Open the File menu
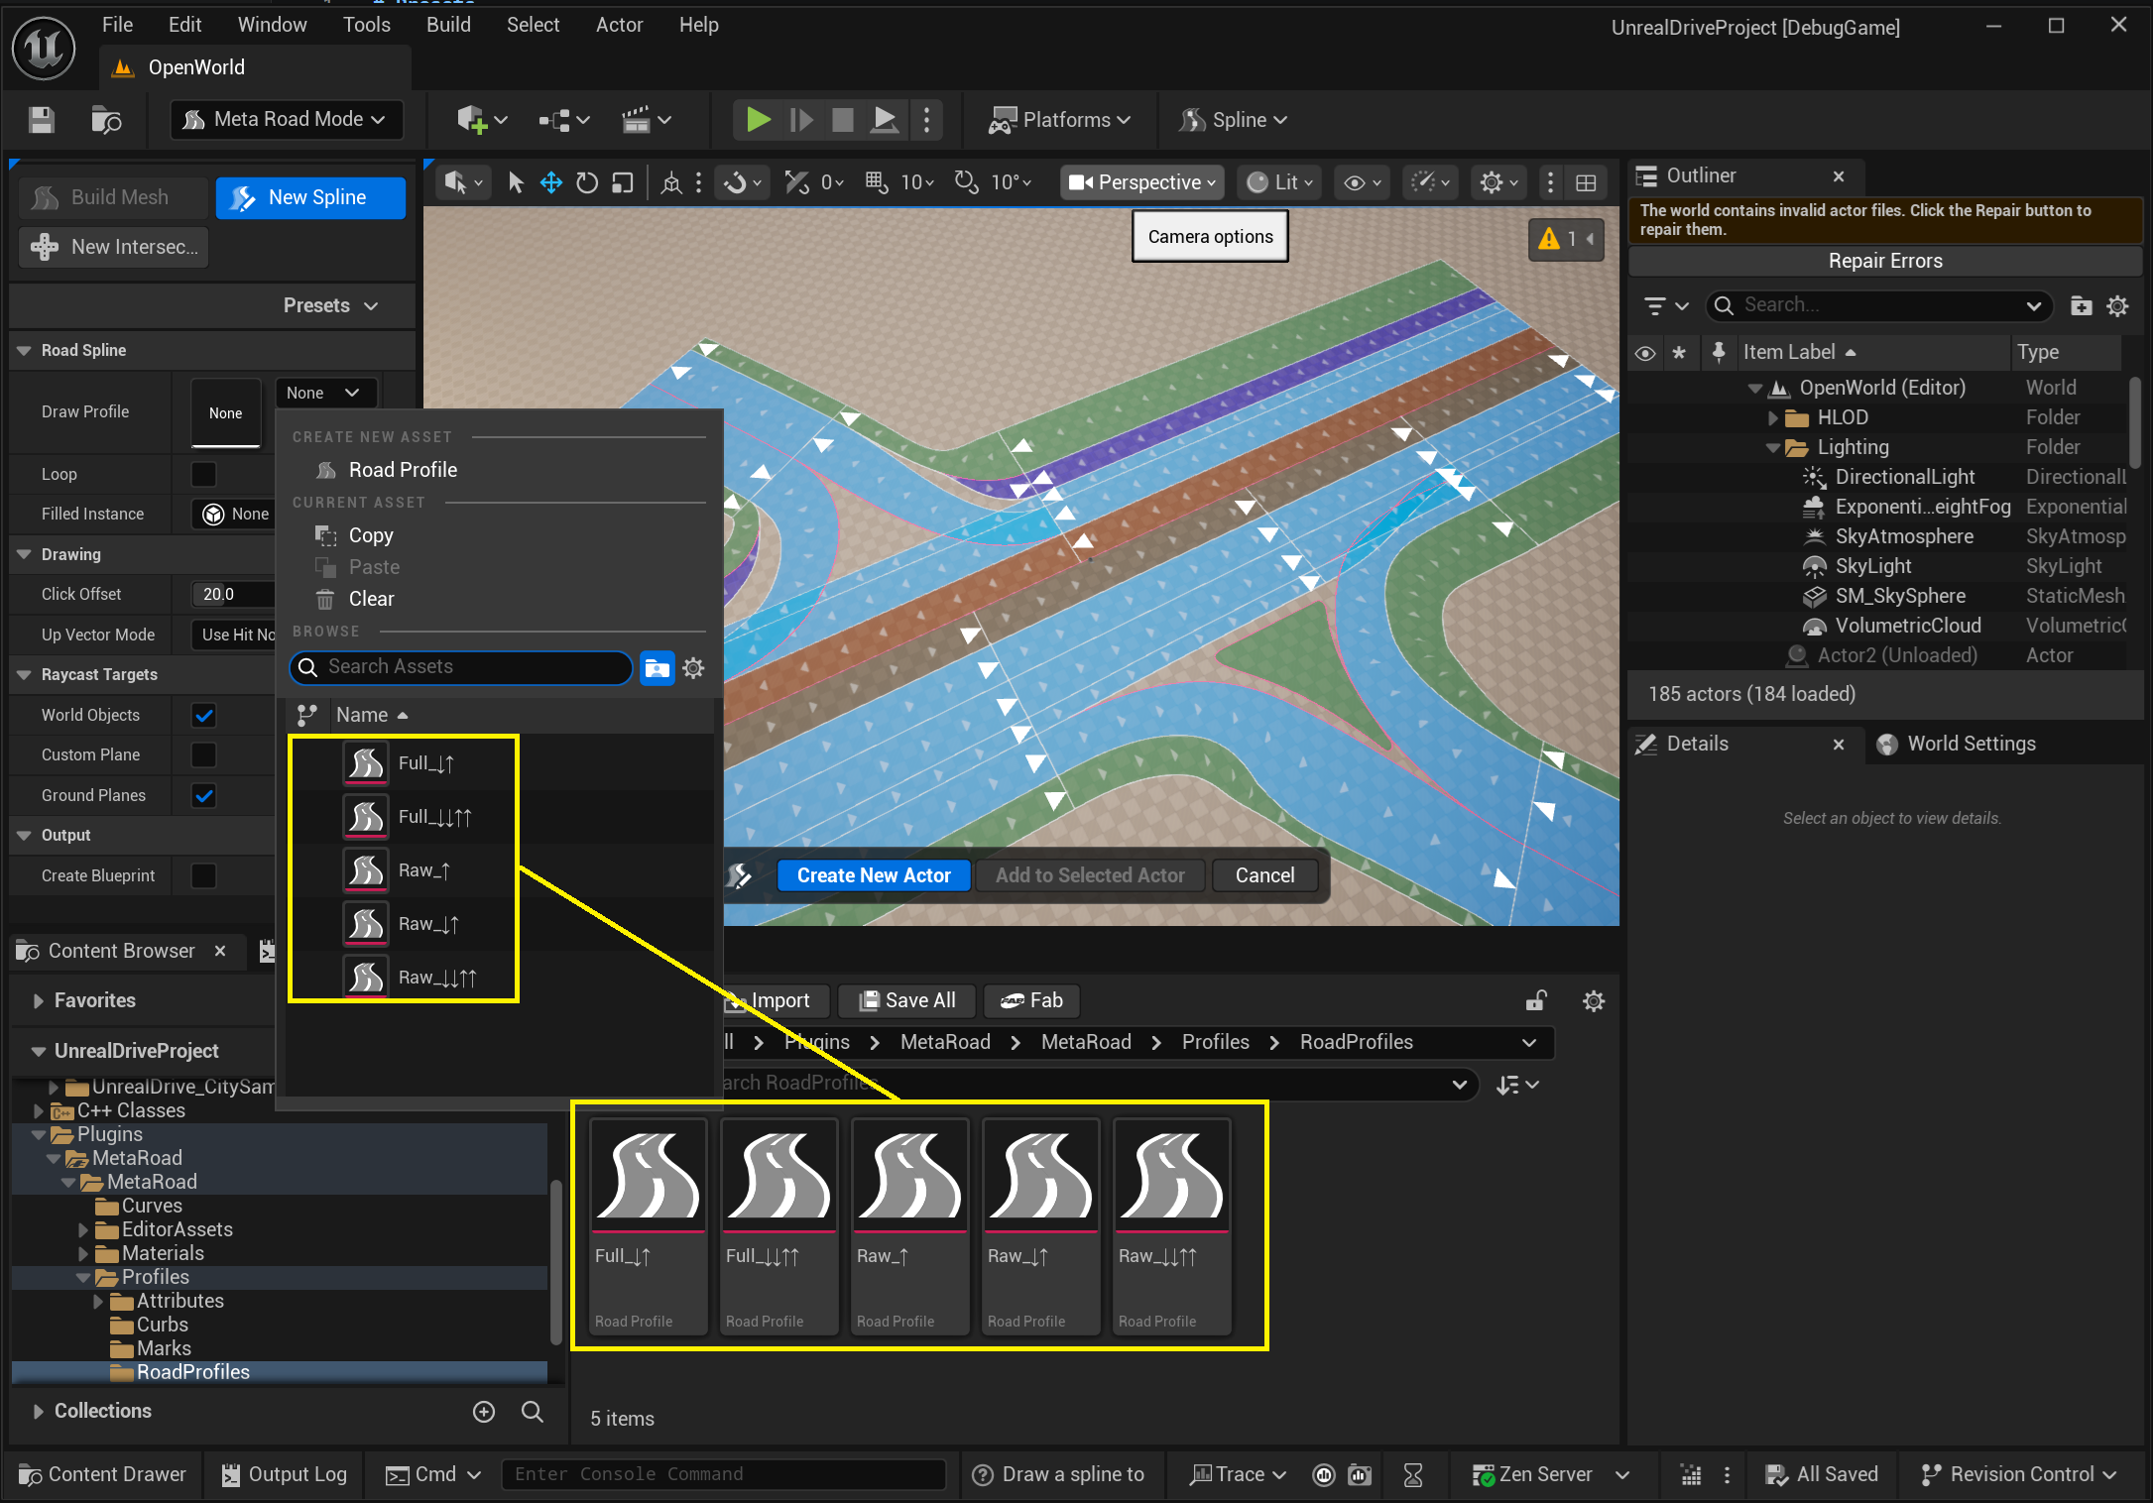The image size is (2153, 1503). [117, 25]
